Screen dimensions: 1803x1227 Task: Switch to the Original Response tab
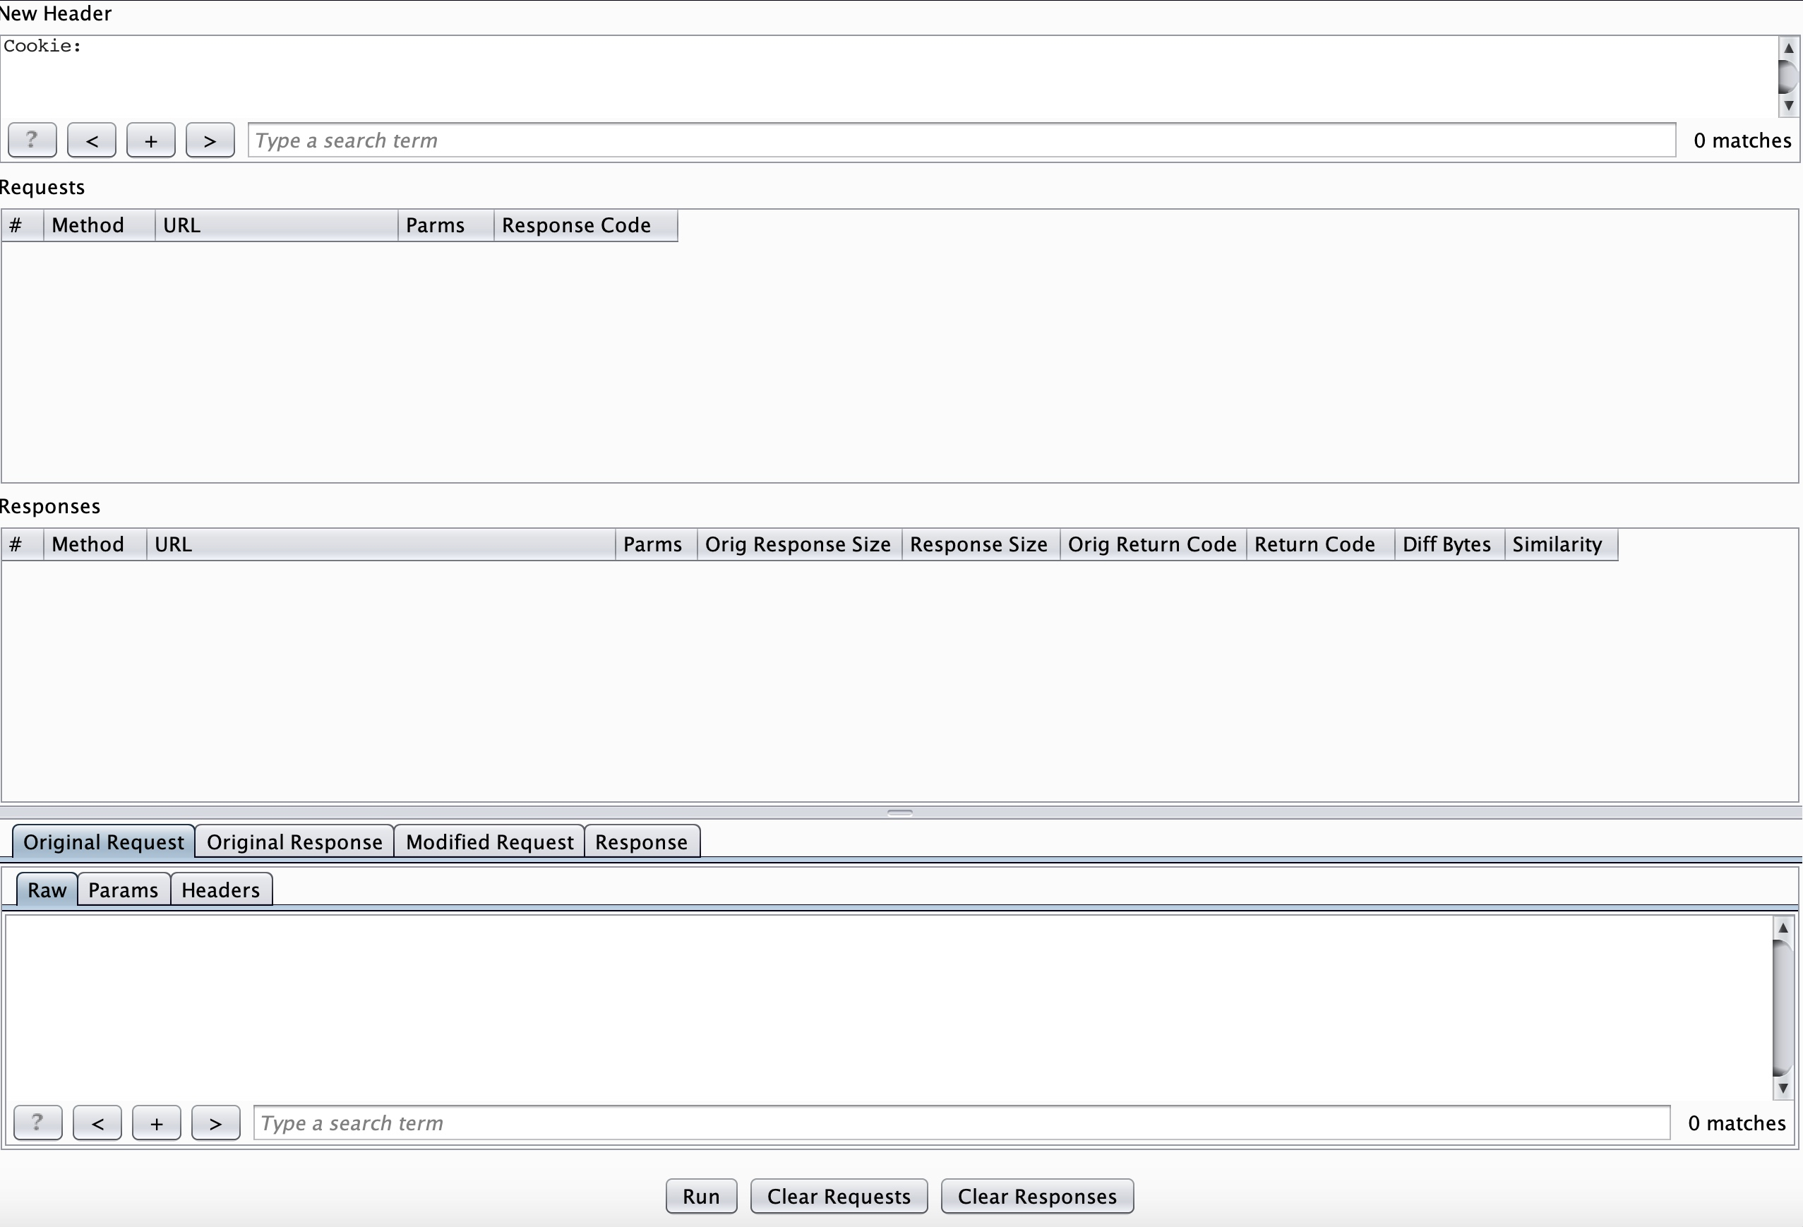[x=294, y=842]
